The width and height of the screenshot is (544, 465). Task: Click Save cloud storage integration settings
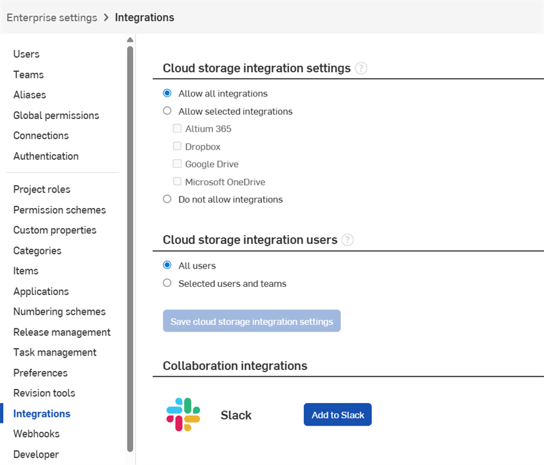pos(252,320)
